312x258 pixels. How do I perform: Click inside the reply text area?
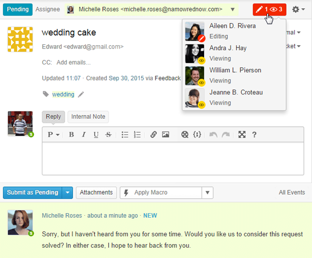coord(173,159)
